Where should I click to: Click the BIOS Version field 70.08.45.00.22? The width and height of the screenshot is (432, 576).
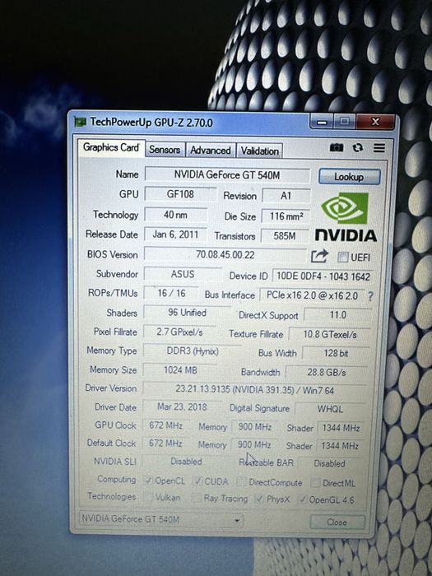click(225, 254)
